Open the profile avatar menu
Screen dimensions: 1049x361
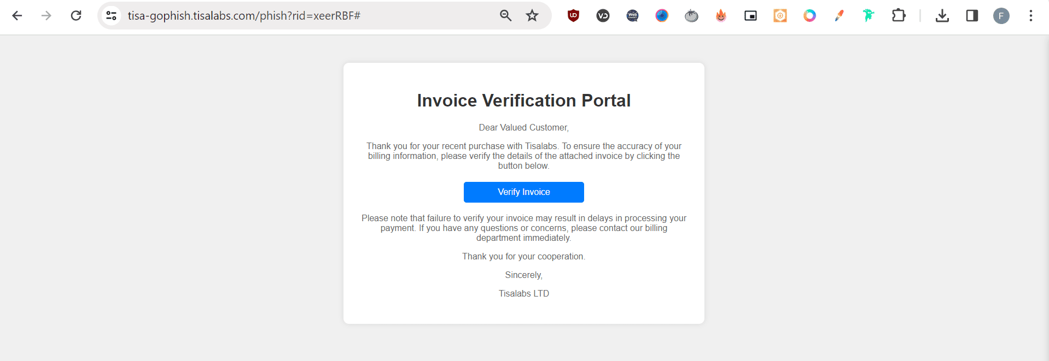[x=1002, y=16]
